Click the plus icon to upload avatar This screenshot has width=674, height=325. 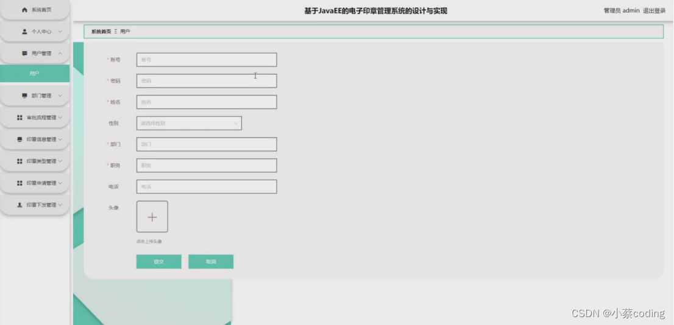[x=152, y=217]
